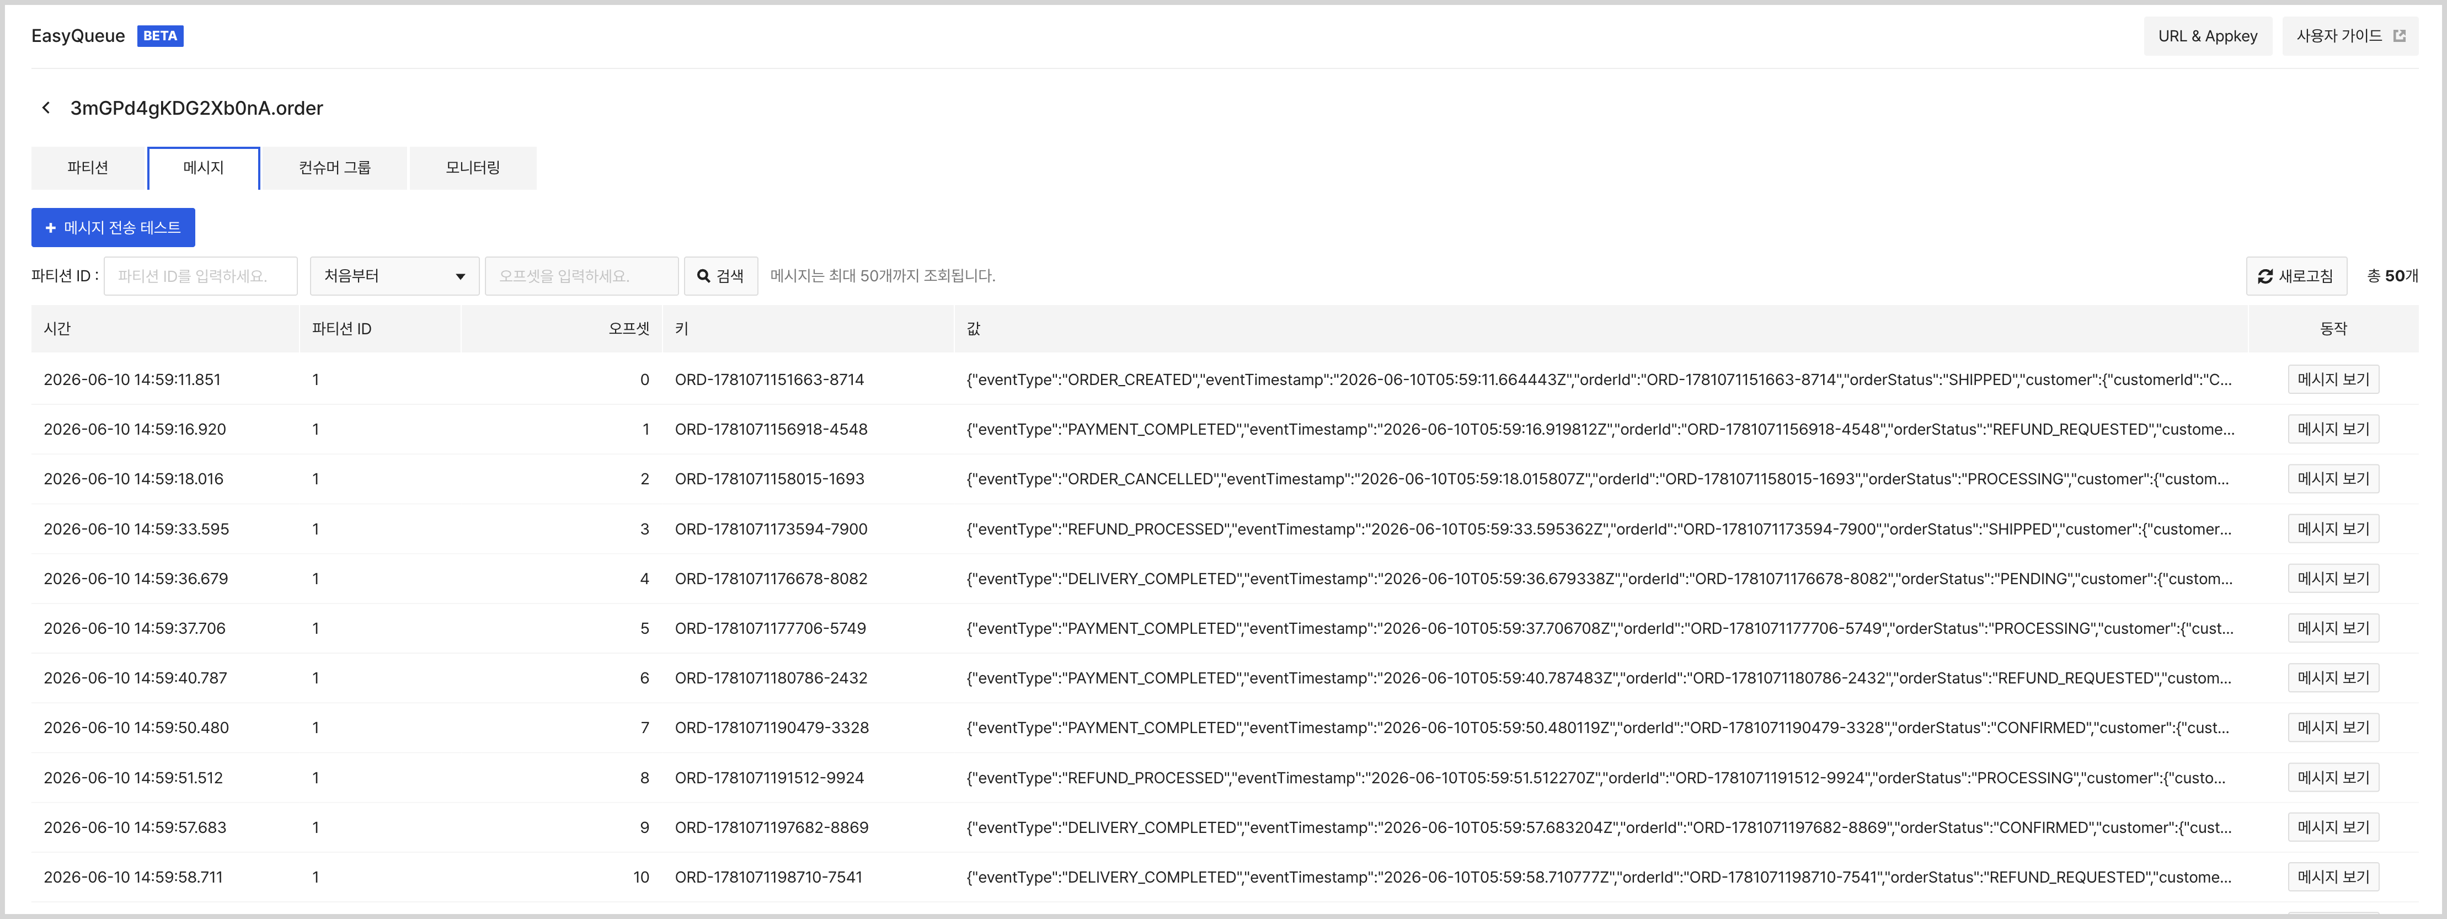
Task: Click key ORD-1781071191512-9924
Action: [x=770, y=777]
